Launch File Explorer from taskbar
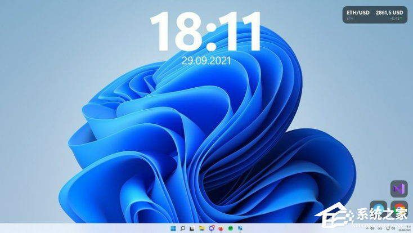The width and height of the screenshot is (413, 233). click(202, 228)
